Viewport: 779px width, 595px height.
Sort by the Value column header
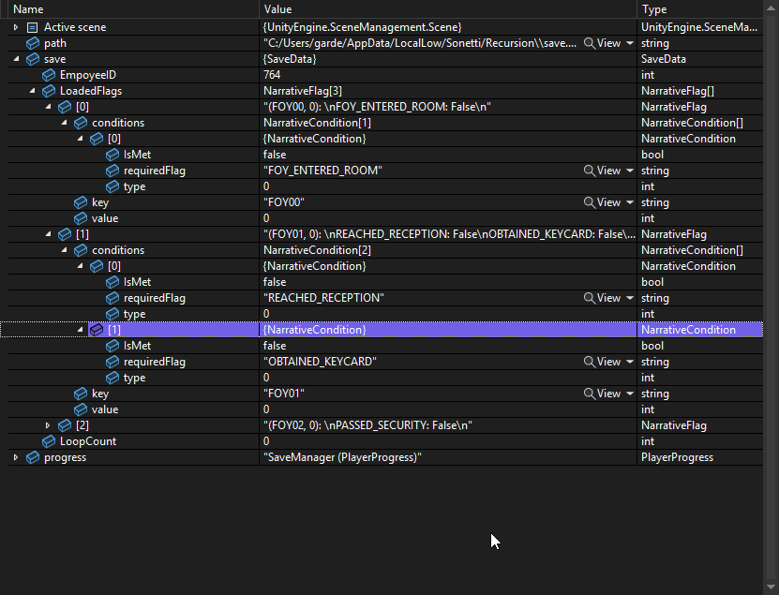click(448, 9)
